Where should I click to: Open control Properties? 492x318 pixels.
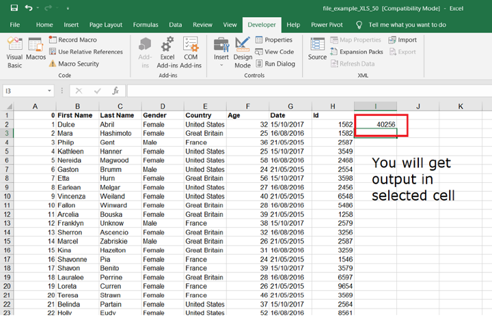point(273,40)
